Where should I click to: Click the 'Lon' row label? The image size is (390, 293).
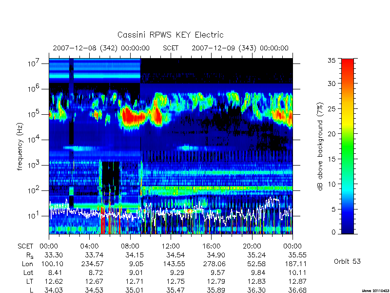coord(27,264)
